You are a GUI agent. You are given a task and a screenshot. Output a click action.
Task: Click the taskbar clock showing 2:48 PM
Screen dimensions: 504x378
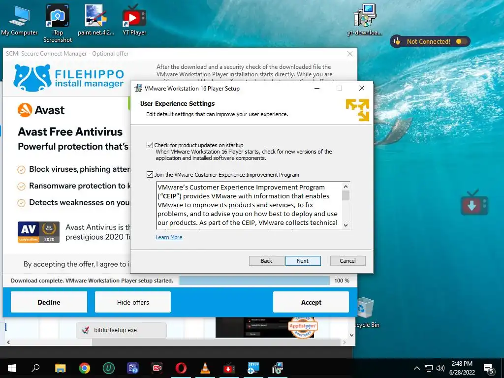pyautogui.click(x=462, y=368)
